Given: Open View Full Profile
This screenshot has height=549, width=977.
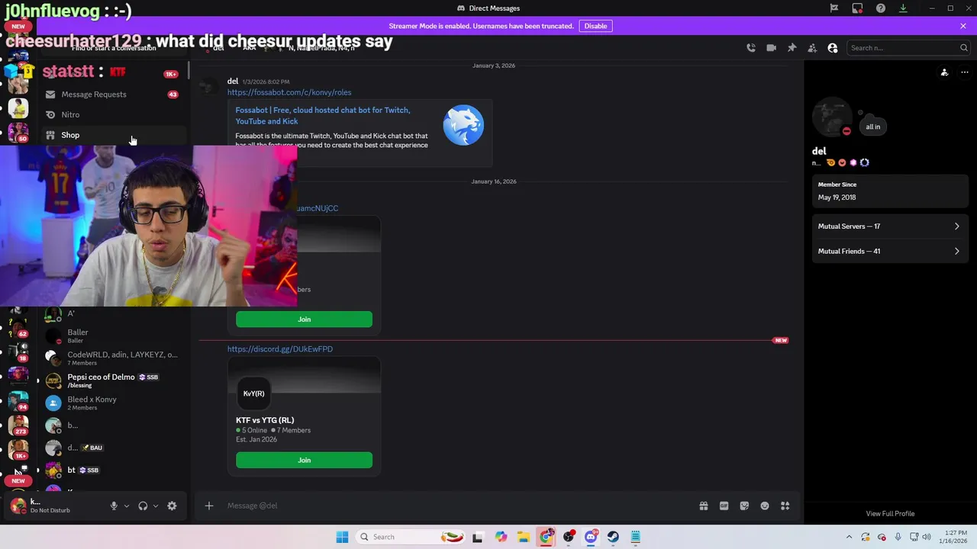Looking at the screenshot, I should click(x=890, y=513).
